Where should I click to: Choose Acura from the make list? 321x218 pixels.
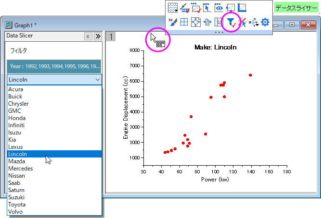click(54, 89)
